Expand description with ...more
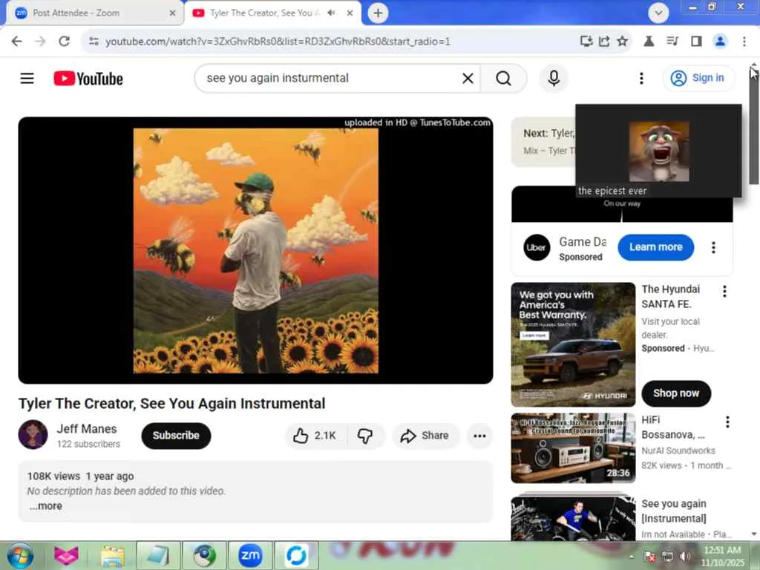This screenshot has width=760, height=570. (45, 505)
